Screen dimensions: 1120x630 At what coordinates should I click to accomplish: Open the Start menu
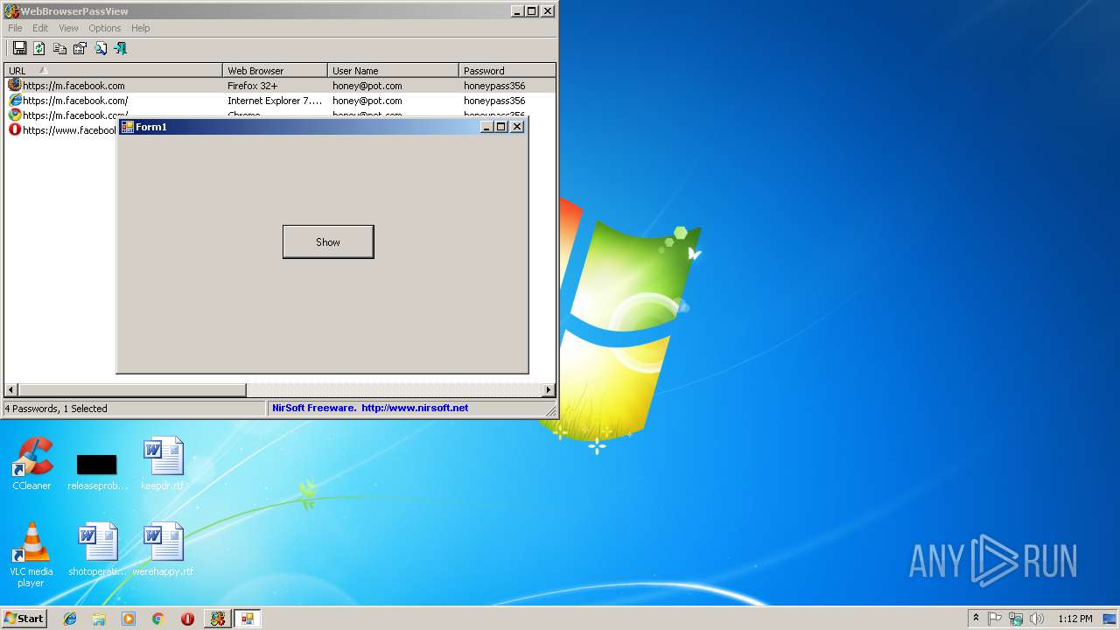(24, 618)
